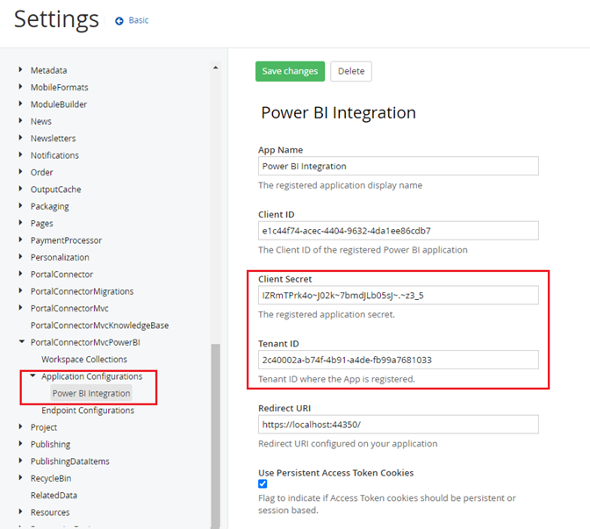Select PublishingDataItems in the settings tree
590x529 pixels.
tap(70, 461)
